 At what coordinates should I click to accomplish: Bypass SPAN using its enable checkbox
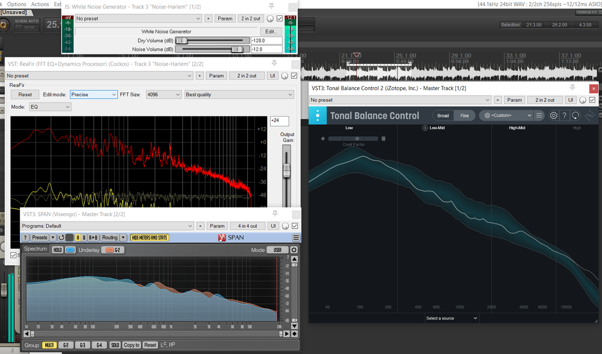pos(295,226)
